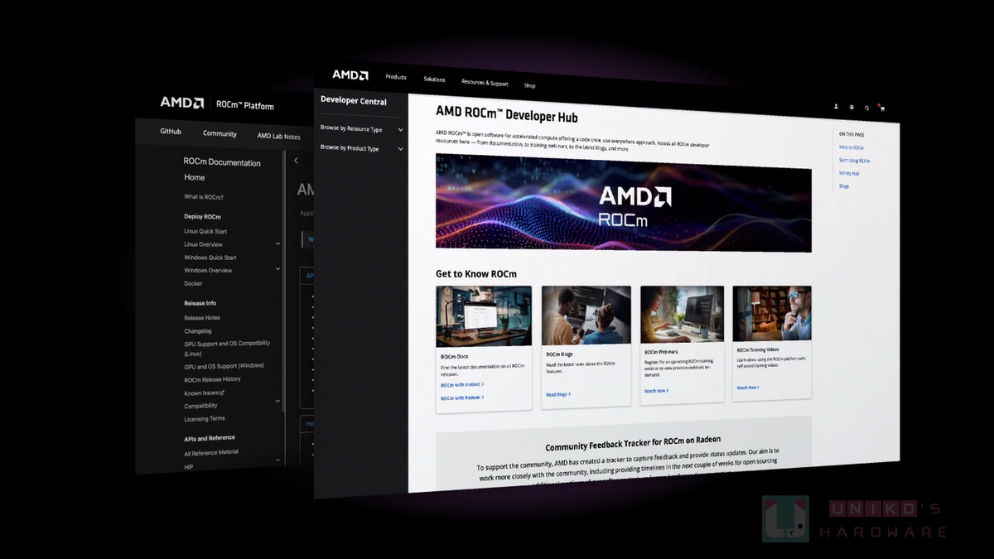Click the ROCm Blogs card thumbnail
Screen dimensions: 994x559
coord(586,316)
